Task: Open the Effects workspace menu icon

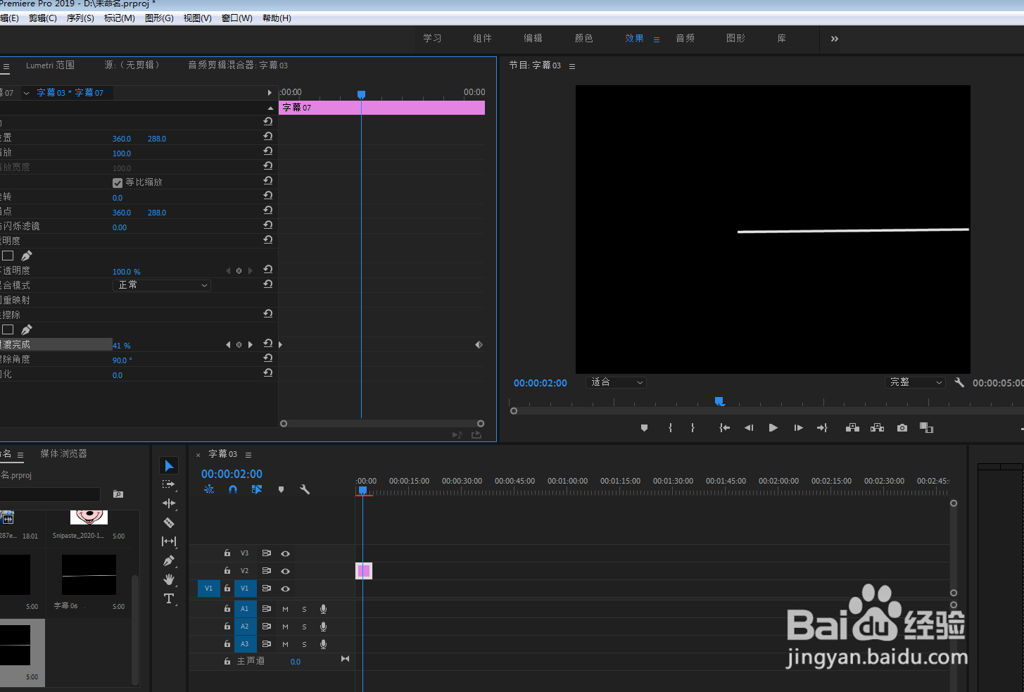Action: [x=657, y=39]
